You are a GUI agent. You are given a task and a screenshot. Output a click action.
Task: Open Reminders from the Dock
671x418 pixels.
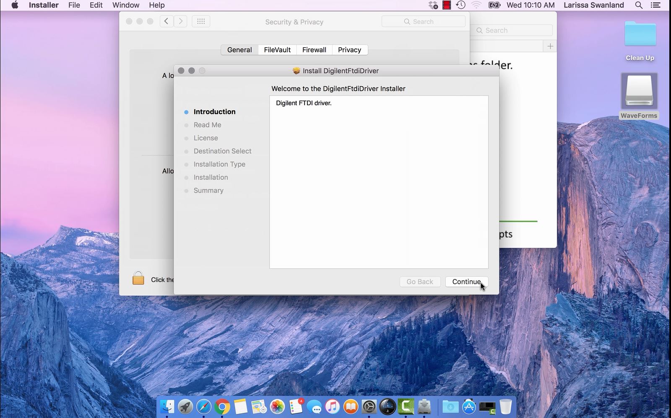click(296, 406)
